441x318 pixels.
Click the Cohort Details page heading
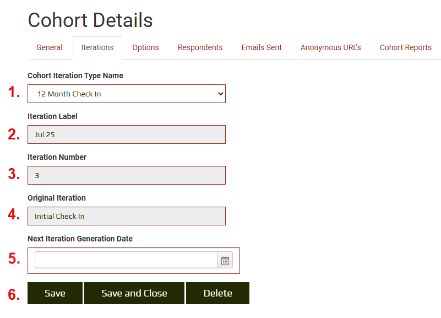click(x=90, y=20)
